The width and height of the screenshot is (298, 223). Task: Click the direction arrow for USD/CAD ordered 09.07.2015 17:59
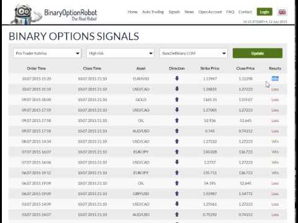coord(177,110)
